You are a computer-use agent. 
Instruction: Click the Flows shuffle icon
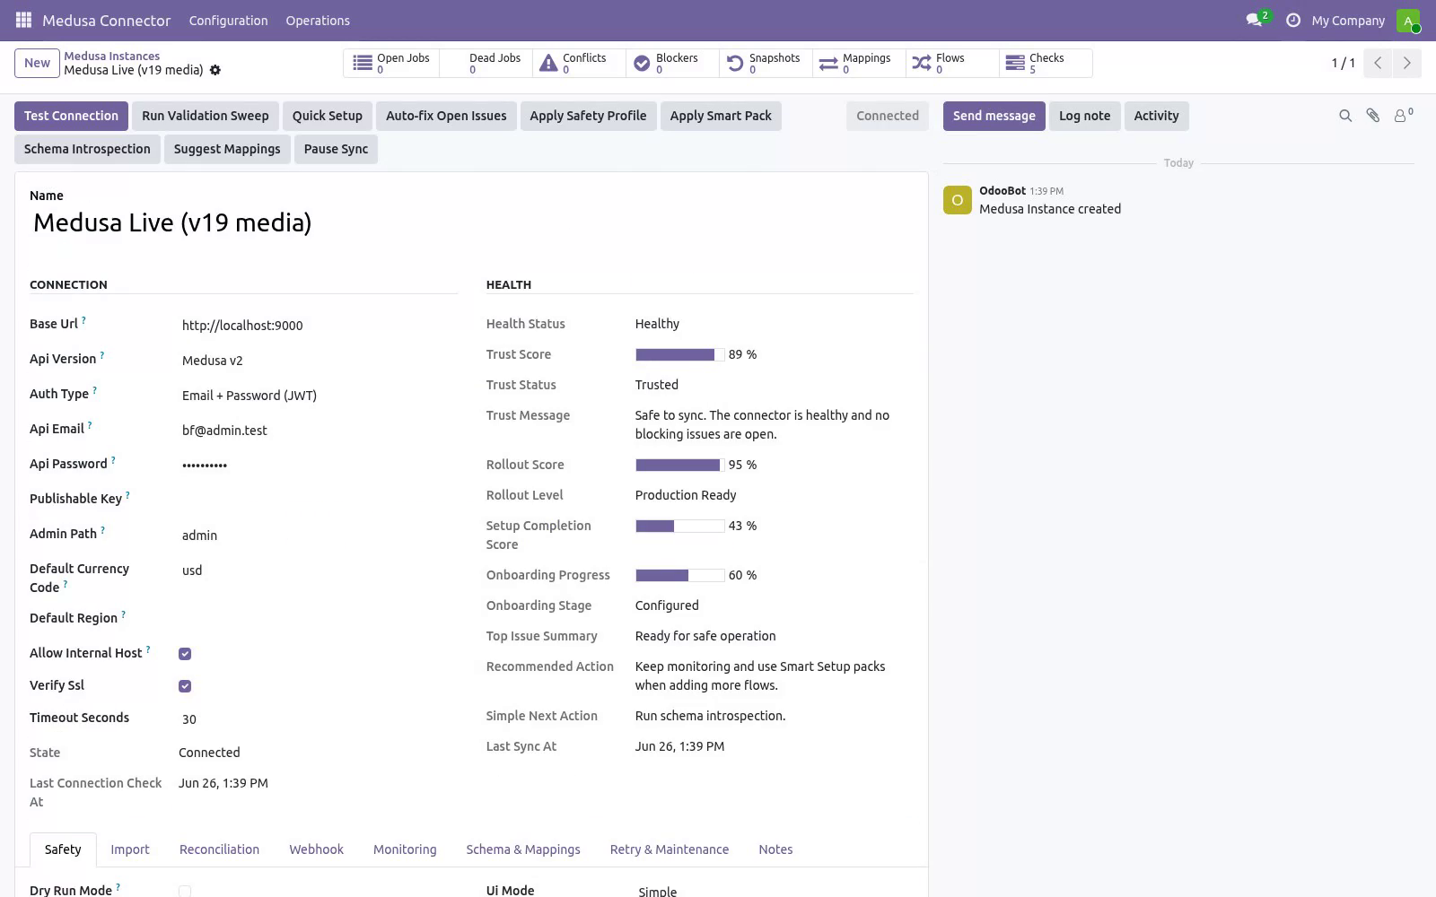[x=922, y=63]
